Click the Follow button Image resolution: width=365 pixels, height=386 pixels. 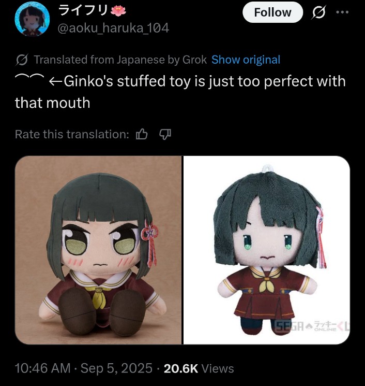pyautogui.click(x=272, y=12)
